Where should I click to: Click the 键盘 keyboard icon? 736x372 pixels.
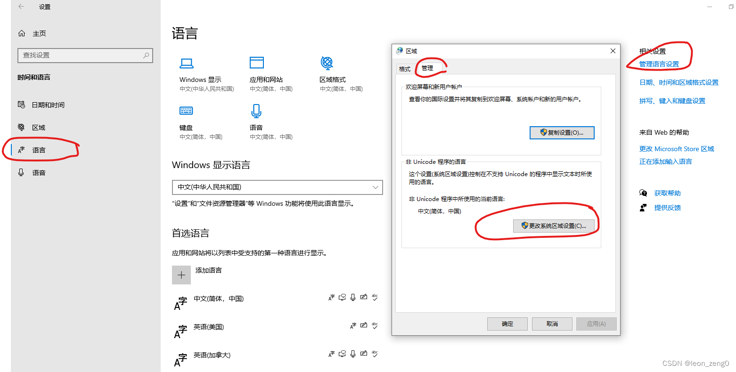pyautogui.click(x=186, y=111)
